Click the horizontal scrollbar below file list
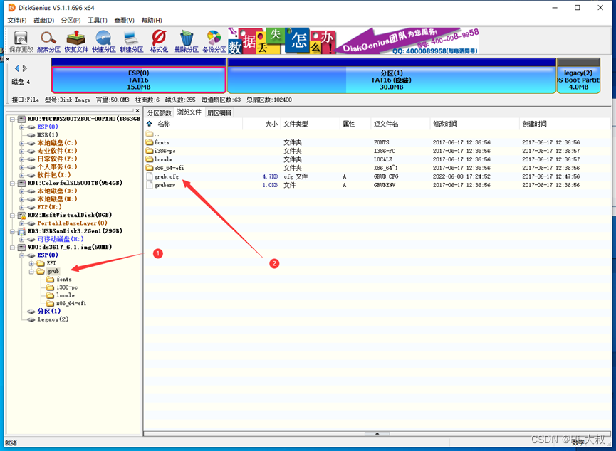 [378, 433]
